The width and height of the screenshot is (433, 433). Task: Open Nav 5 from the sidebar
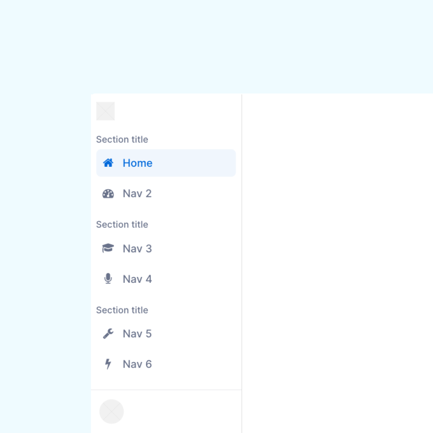[x=137, y=333]
